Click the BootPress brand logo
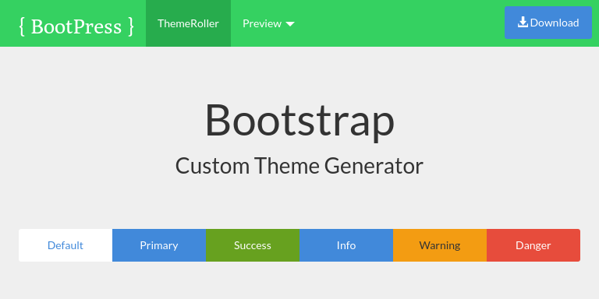The width and height of the screenshot is (599, 299). 76,26
